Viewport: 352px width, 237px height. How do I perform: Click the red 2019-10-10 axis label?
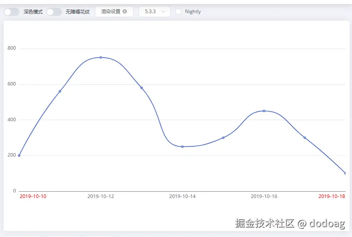pos(33,196)
